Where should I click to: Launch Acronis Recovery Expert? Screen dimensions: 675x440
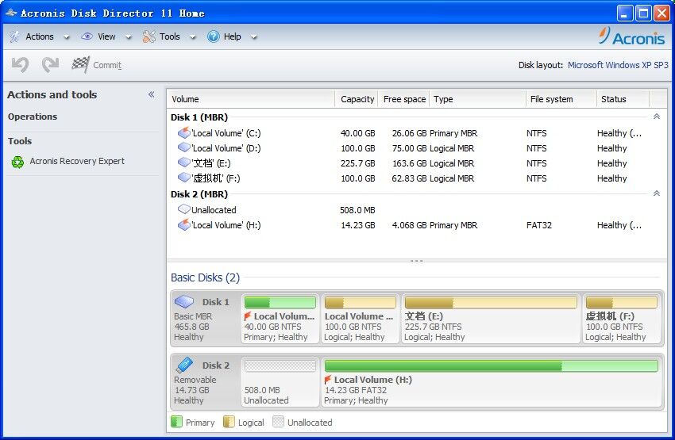click(77, 161)
